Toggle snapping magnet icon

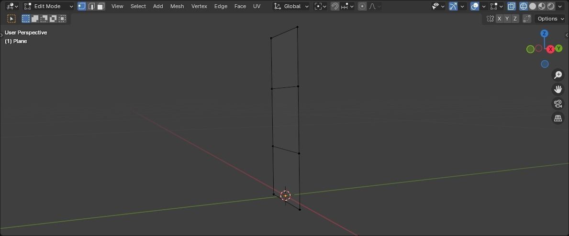coord(335,6)
